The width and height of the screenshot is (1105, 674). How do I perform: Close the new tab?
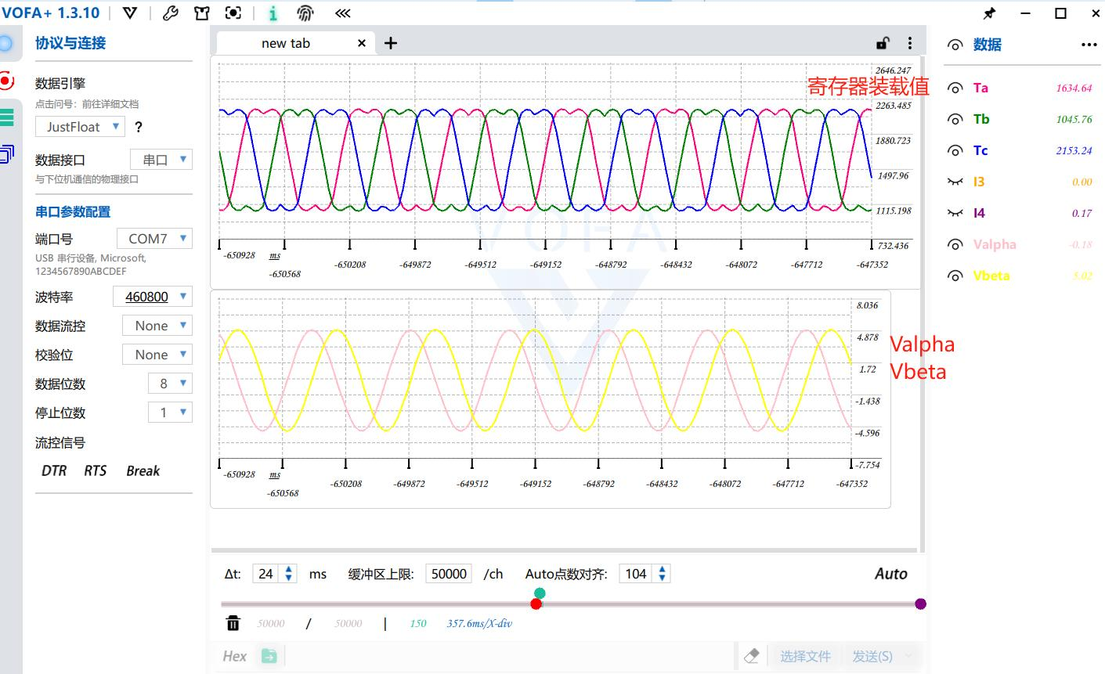(x=362, y=43)
